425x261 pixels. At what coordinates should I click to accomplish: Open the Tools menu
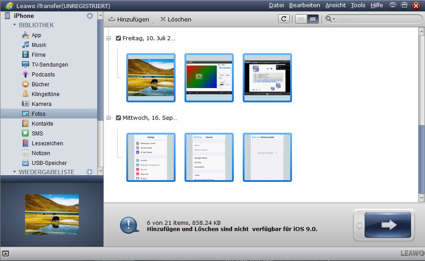(358, 5)
